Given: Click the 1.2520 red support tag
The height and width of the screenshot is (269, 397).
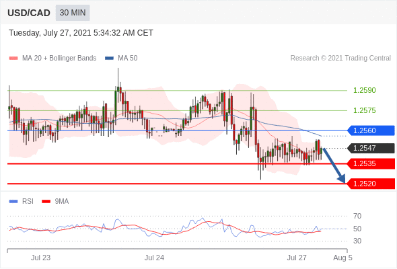Looking at the screenshot, I should [x=371, y=184].
